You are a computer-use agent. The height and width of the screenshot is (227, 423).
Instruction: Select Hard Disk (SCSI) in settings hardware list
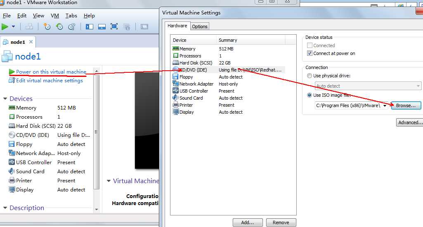[229, 63]
